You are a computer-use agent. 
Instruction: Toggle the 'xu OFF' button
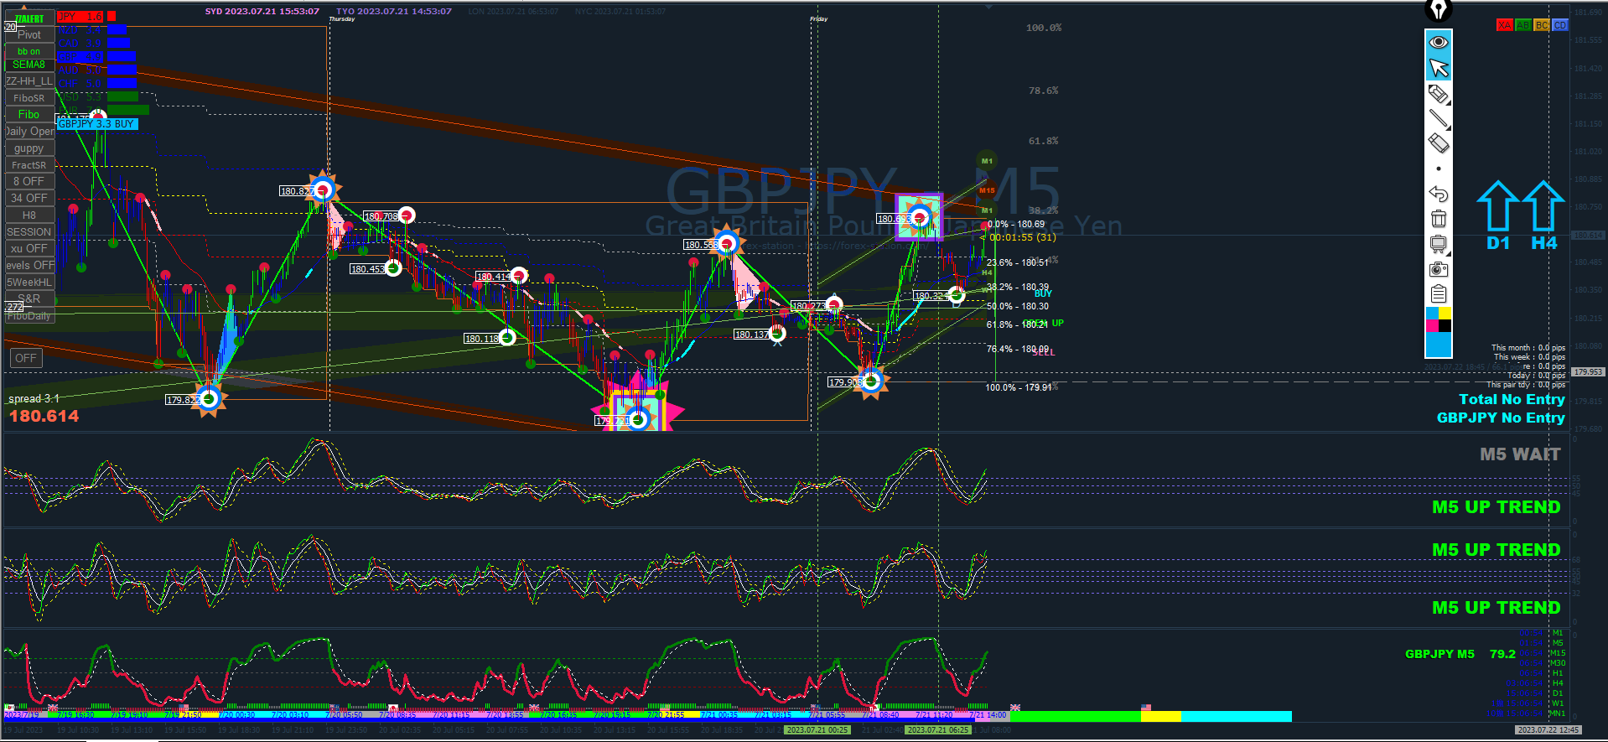coord(29,248)
